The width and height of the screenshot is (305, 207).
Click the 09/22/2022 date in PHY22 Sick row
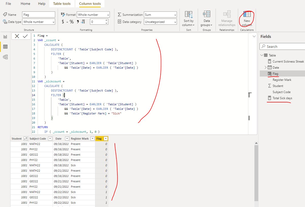(61, 203)
